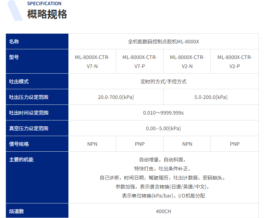Click the product name 全机能数码控制点胶机ML-8000X

163,42
